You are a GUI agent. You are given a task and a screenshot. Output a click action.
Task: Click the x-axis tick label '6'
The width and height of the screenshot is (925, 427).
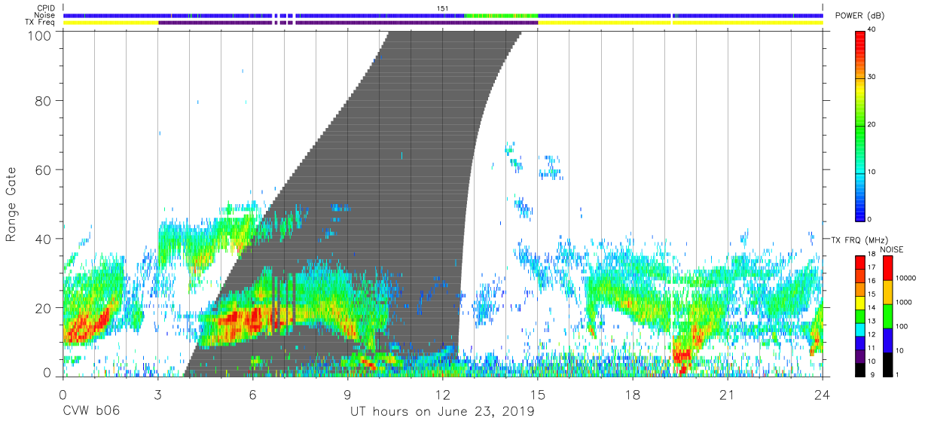(x=252, y=394)
